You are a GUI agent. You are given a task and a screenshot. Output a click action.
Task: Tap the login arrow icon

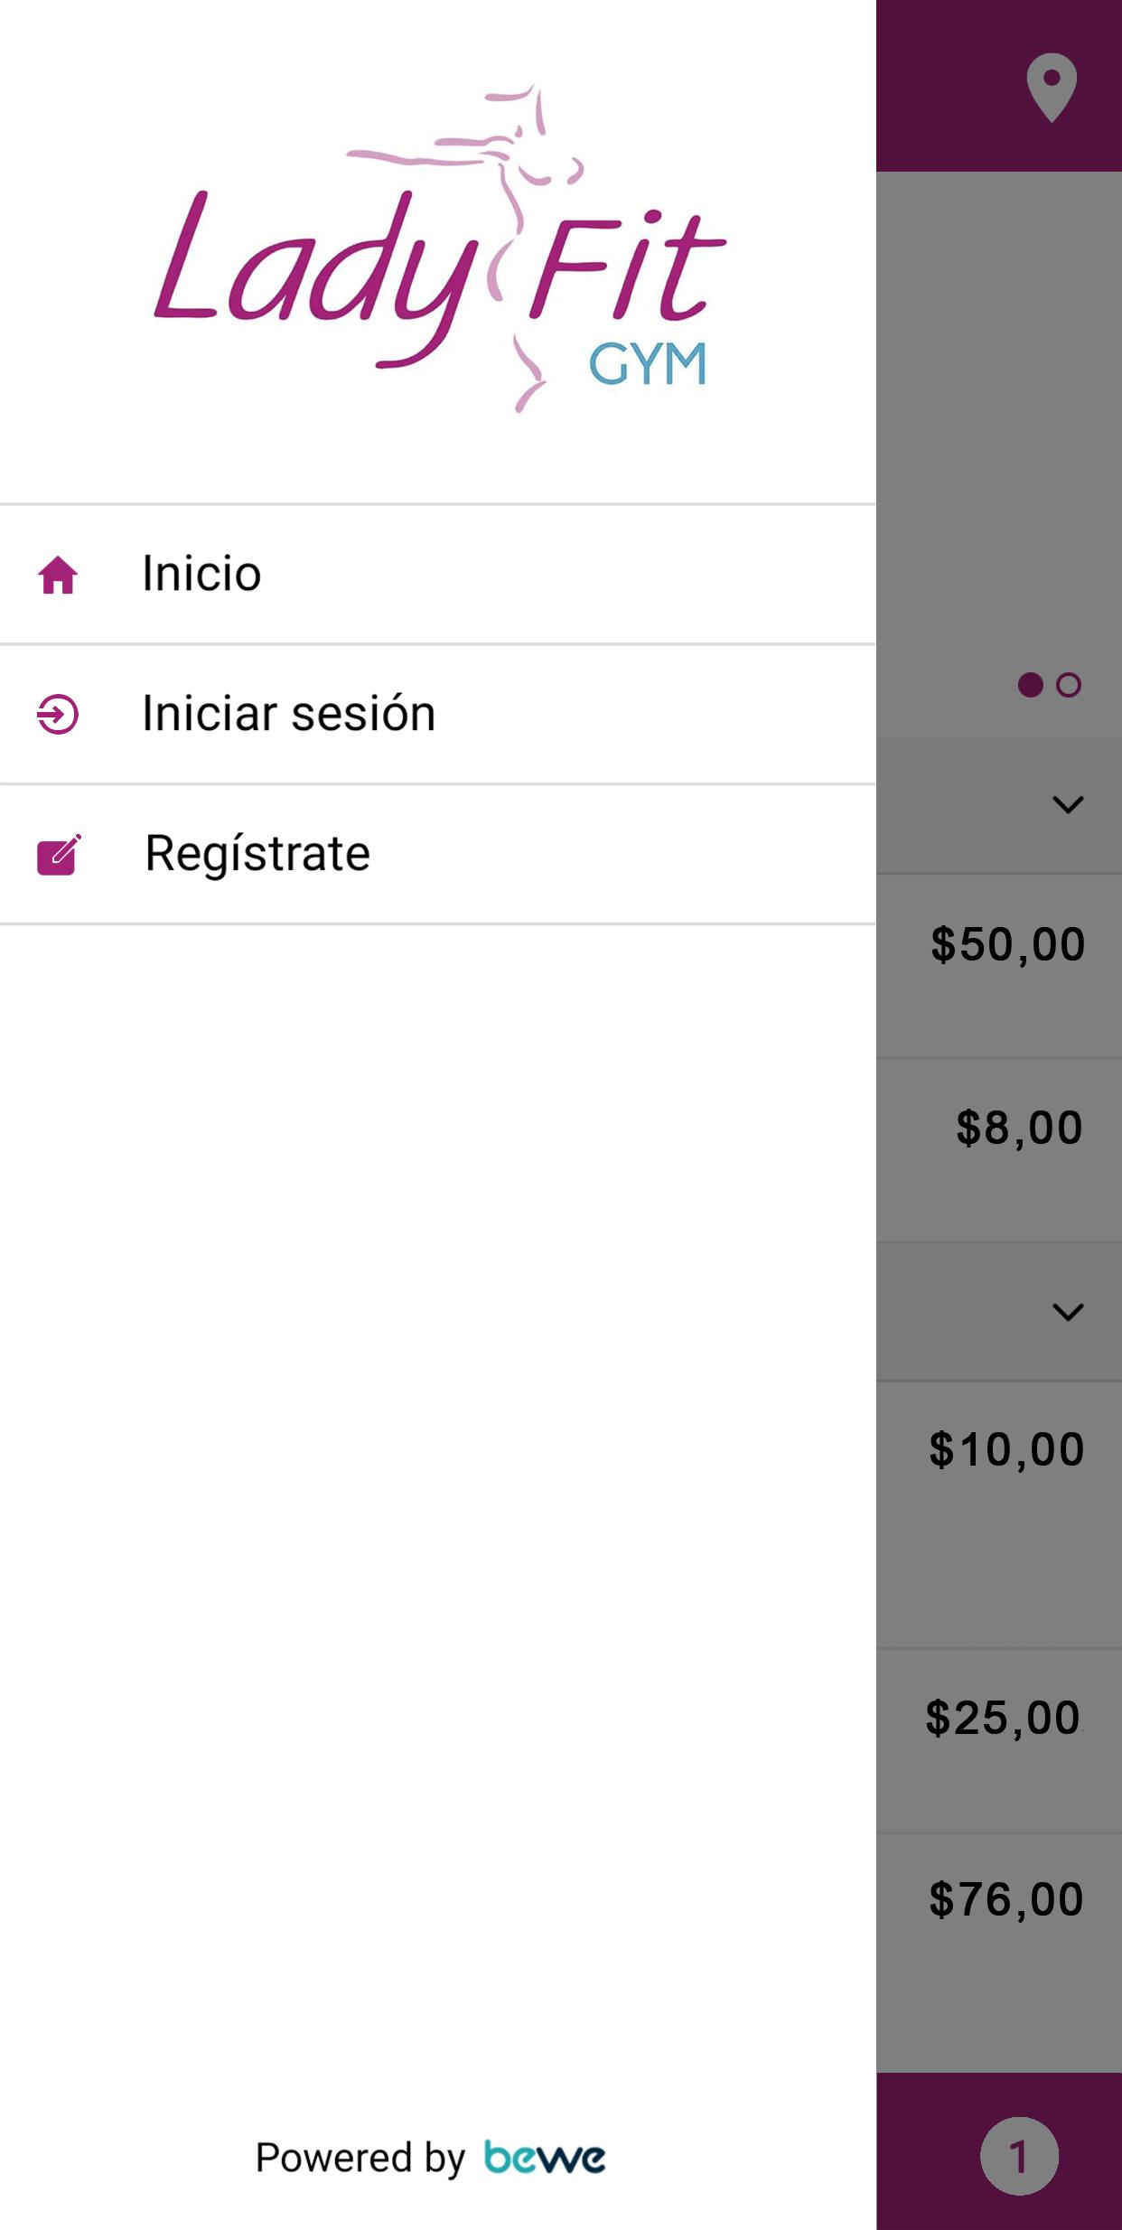tap(58, 714)
